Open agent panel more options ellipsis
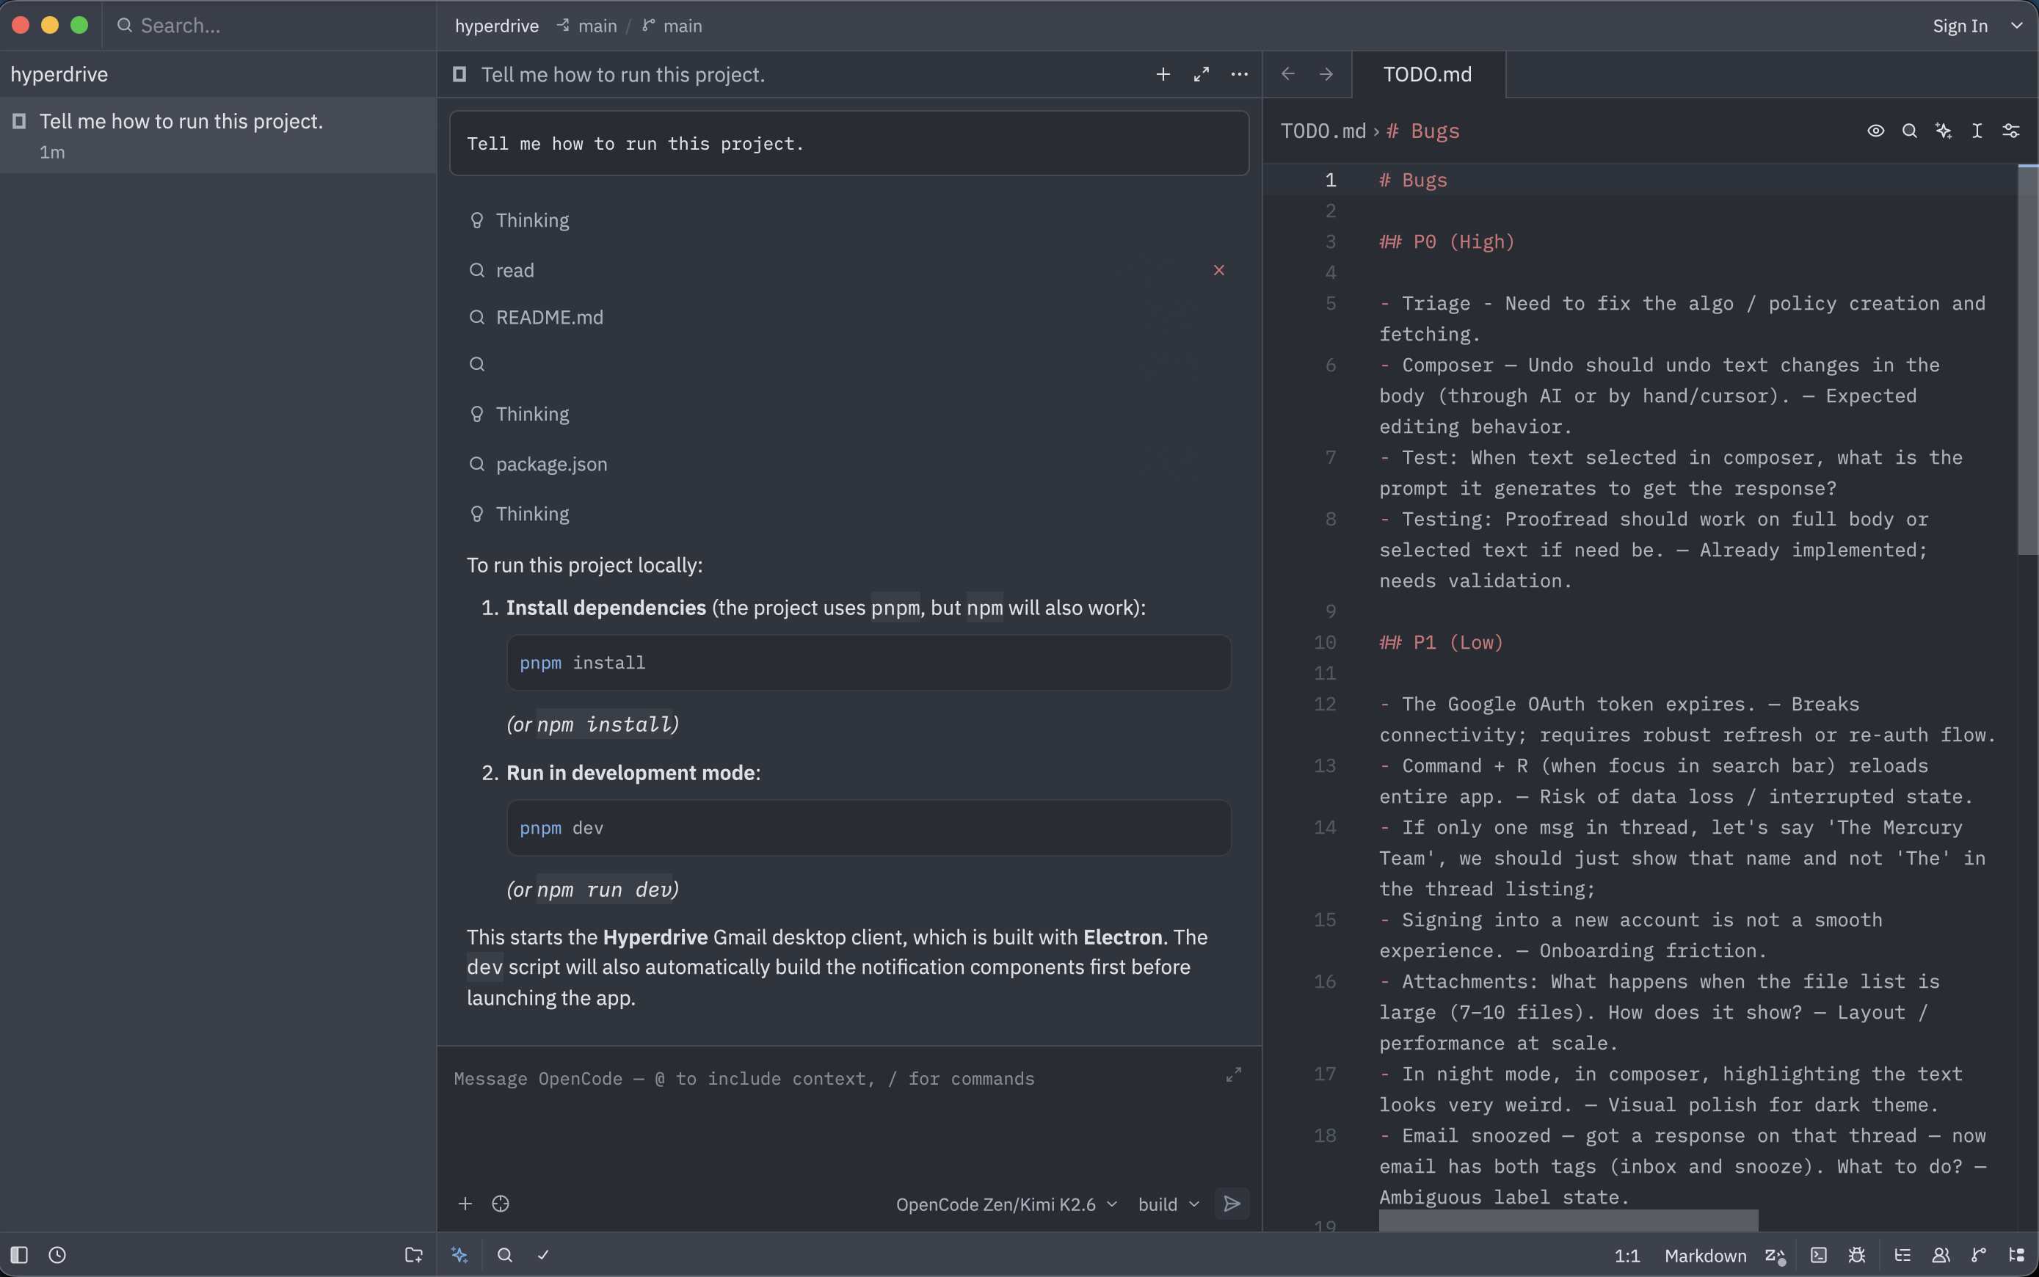The image size is (2039, 1277). pos(1239,74)
